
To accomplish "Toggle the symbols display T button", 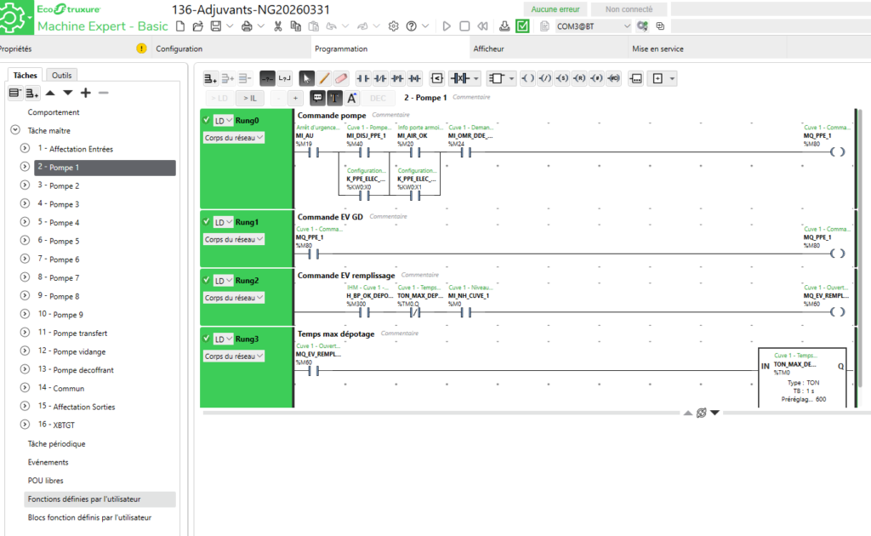I will pos(334,98).
